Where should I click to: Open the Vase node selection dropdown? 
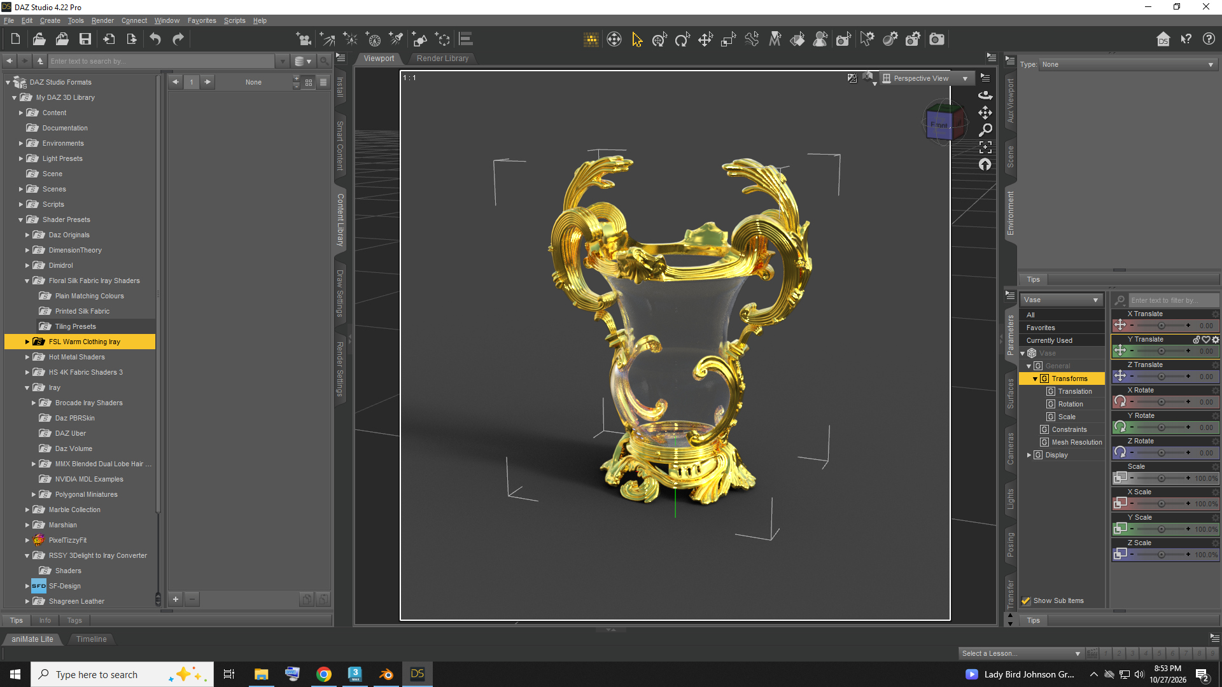(1061, 300)
